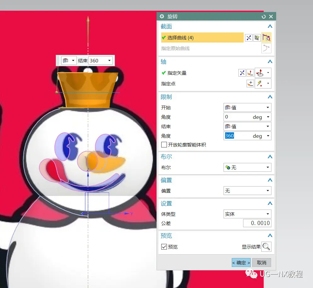
Task: Open the start angle deg options arrow
Action: [268, 117]
